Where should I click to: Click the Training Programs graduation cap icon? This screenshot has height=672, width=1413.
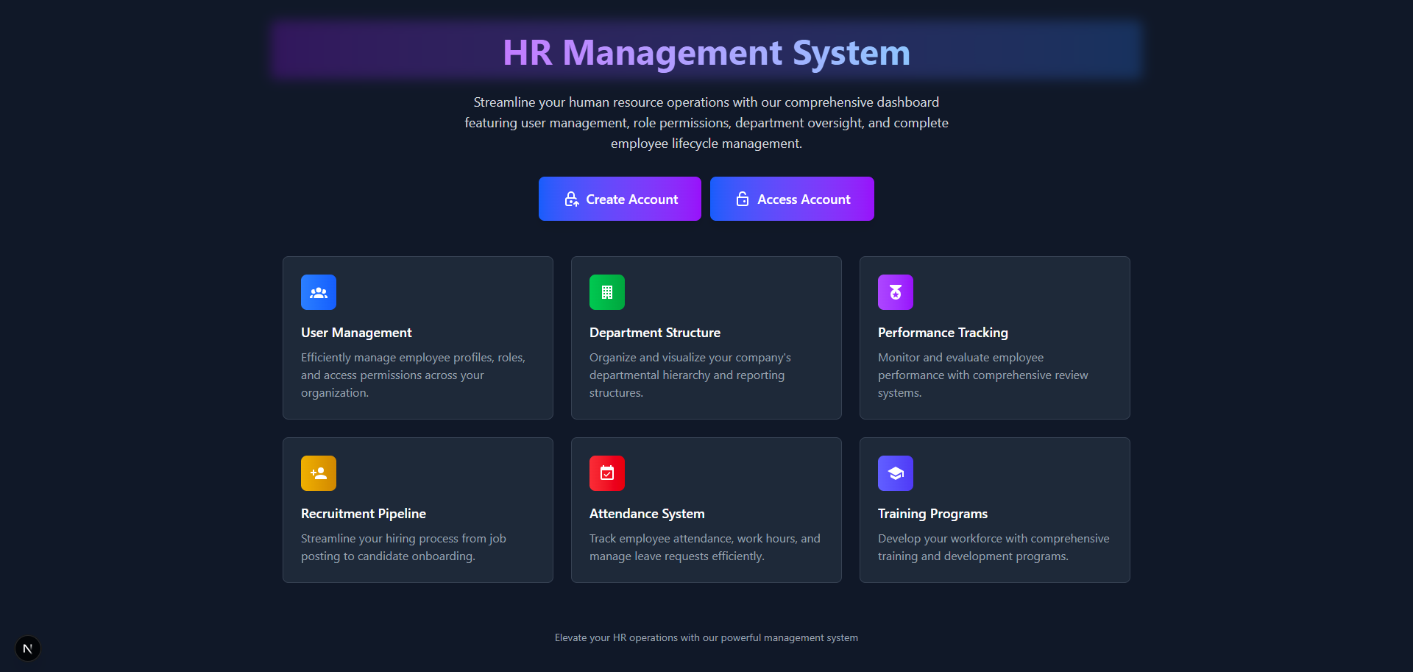coord(896,473)
